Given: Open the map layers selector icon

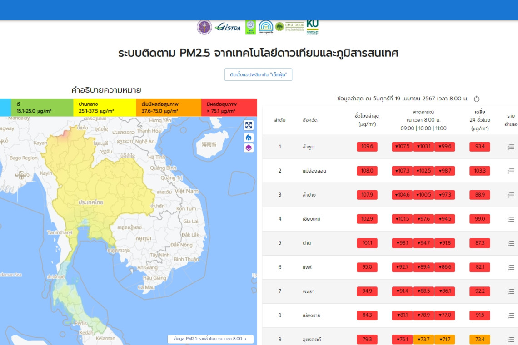Looking at the screenshot, I should (x=249, y=148).
